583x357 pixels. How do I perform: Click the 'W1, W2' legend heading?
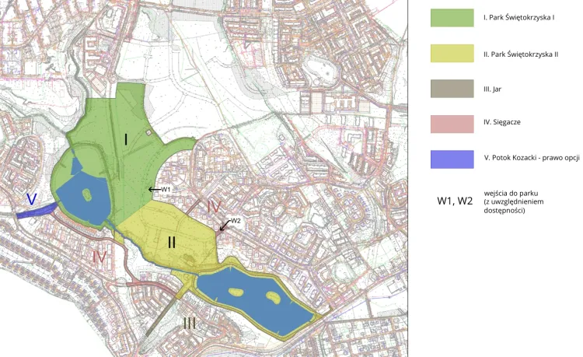tap(455, 201)
